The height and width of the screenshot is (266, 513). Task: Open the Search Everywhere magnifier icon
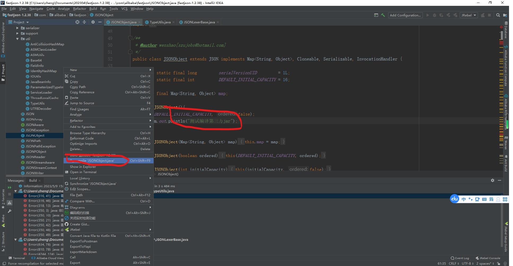[x=498, y=15]
